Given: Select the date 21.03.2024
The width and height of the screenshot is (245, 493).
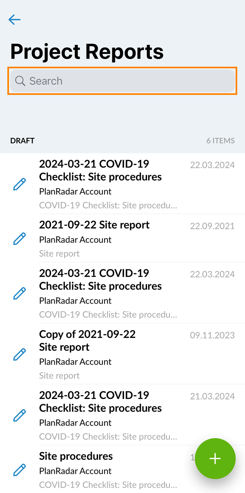Looking at the screenshot, I should 212,396.
